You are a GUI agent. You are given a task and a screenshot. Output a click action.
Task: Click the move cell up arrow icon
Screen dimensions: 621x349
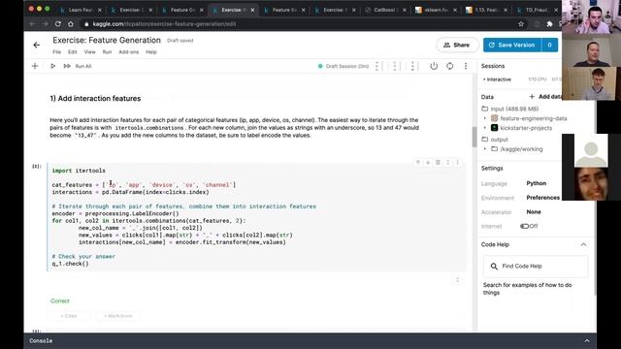point(418,162)
